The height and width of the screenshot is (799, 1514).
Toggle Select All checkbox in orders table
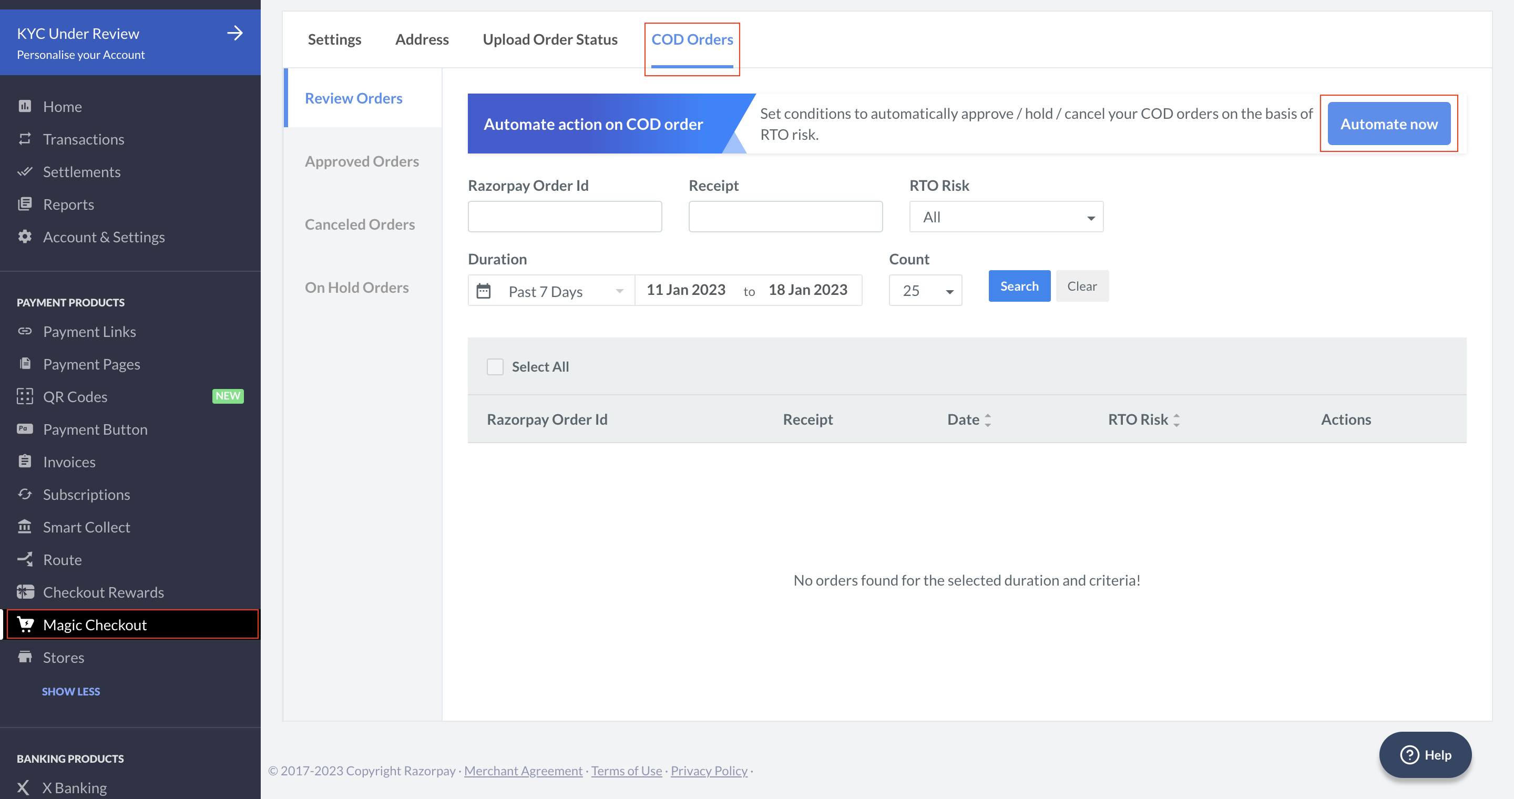coord(495,366)
